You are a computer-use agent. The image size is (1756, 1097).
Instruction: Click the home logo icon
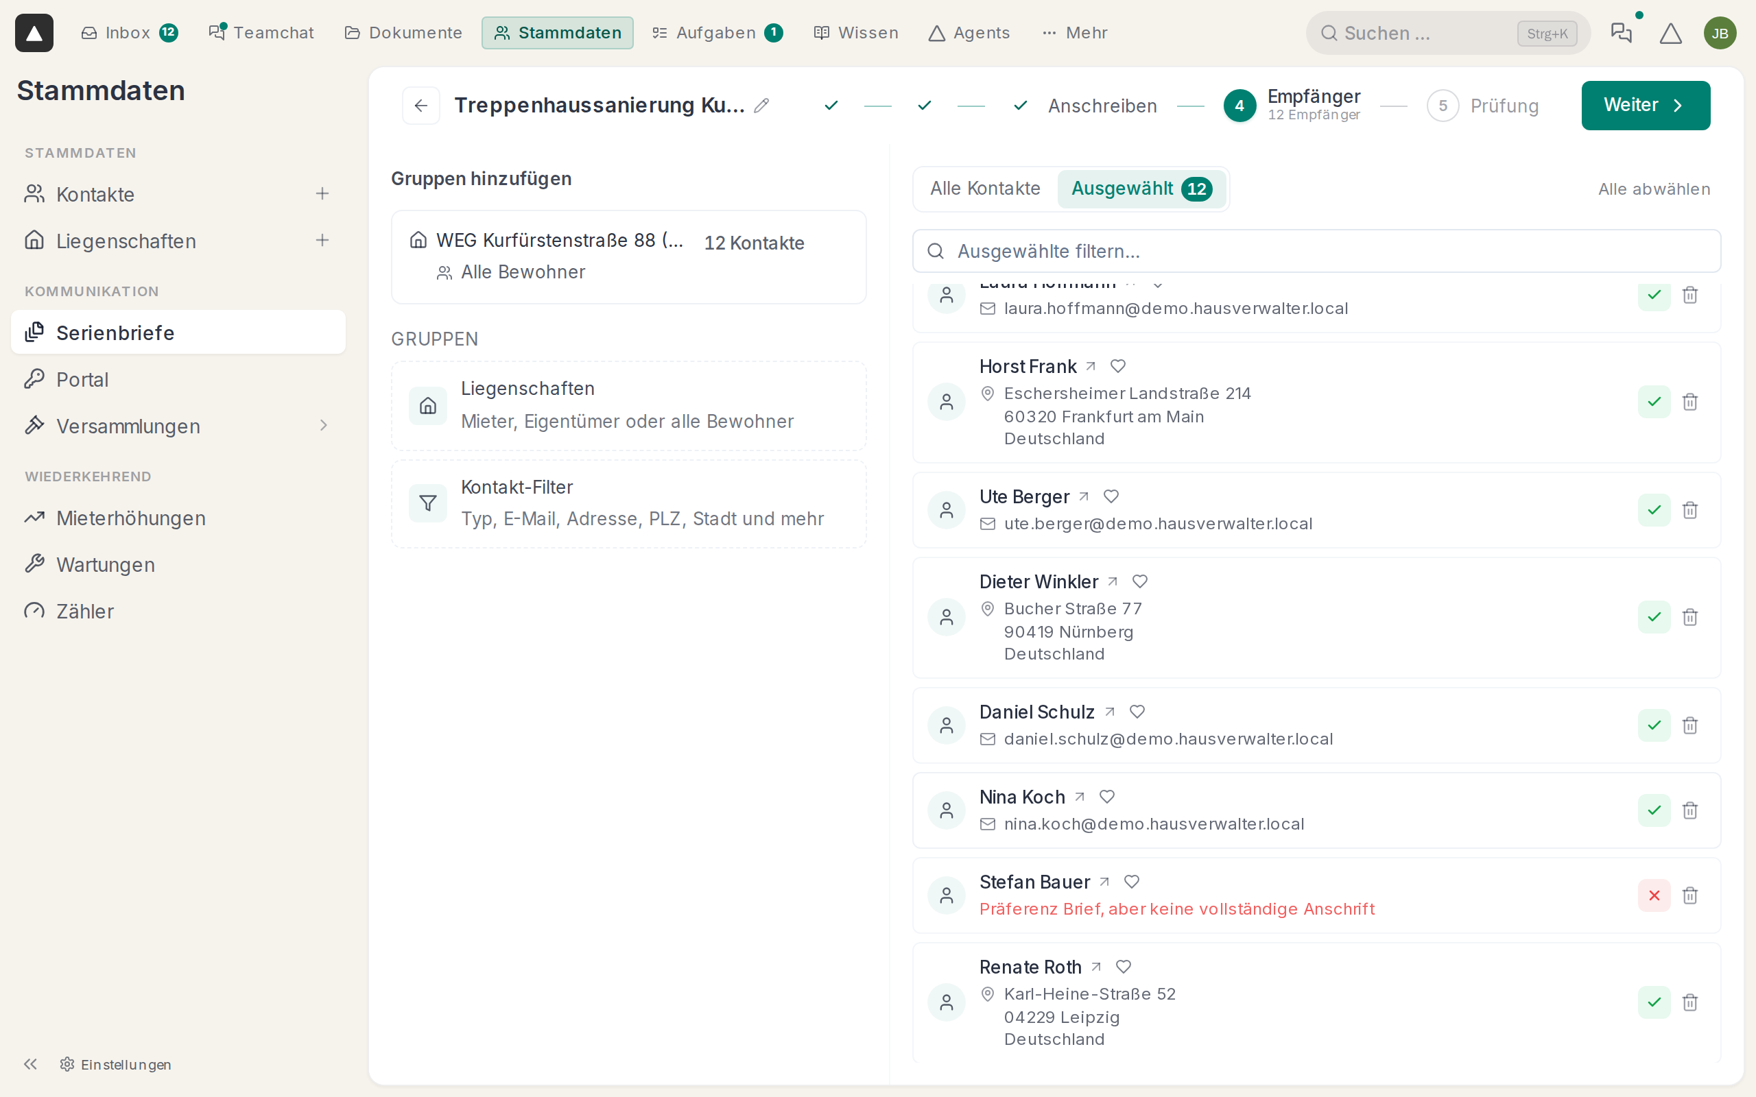point(34,33)
